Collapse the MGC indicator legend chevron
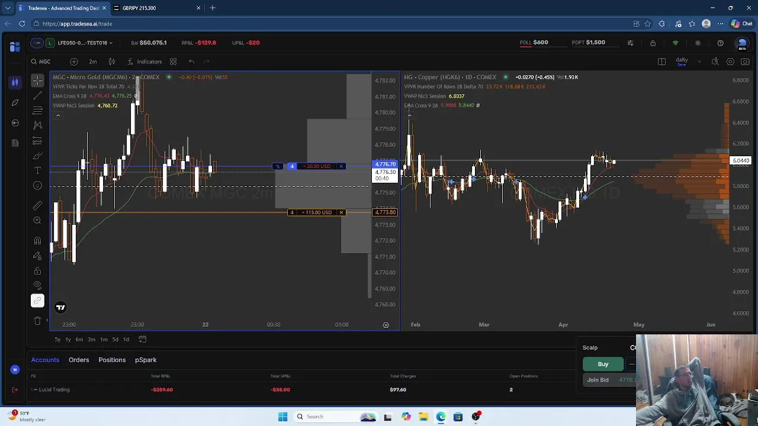 point(58,115)
